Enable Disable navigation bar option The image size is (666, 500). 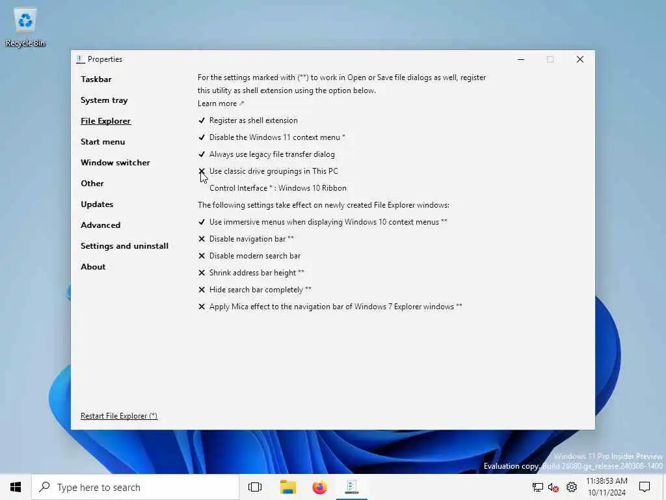(246, 239)
